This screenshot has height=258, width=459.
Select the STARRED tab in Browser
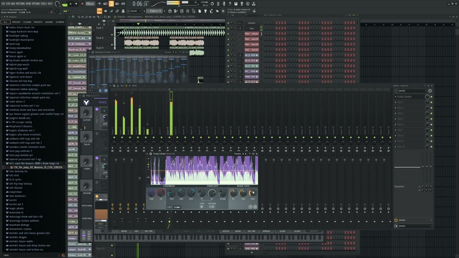[x=60, y=22]
